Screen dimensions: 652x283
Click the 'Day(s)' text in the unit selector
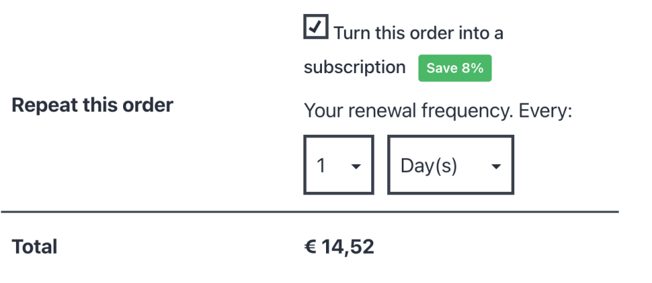click(x=428, y=165)
